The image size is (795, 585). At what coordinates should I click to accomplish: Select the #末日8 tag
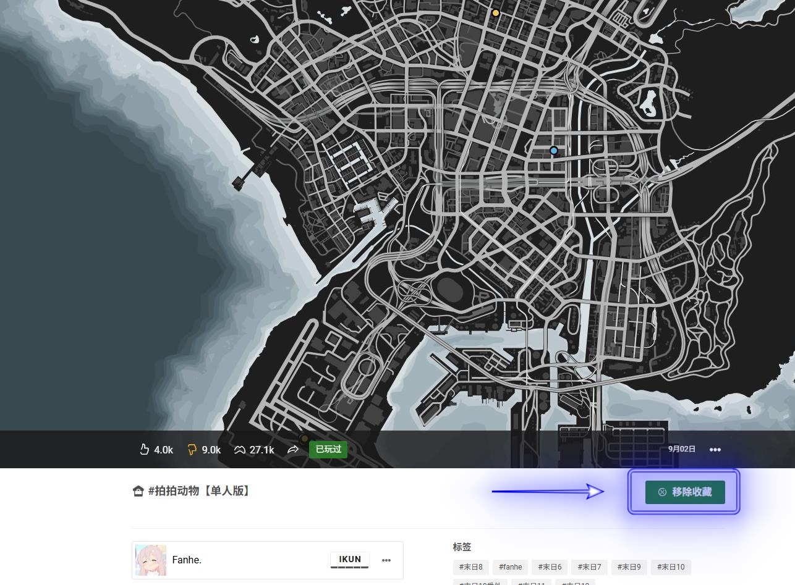pyautogui.click(x=471, y=567)
